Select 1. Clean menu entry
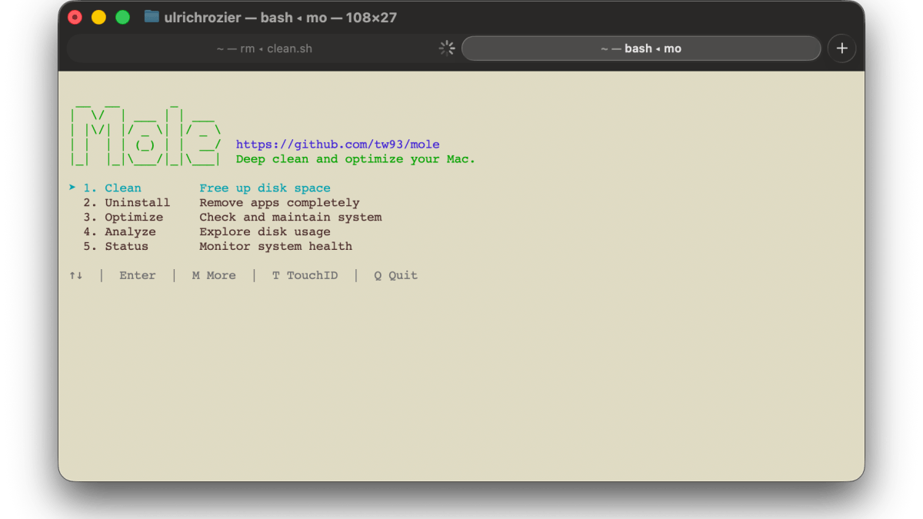This screenshot has height=519, width=923. [112, 188]
